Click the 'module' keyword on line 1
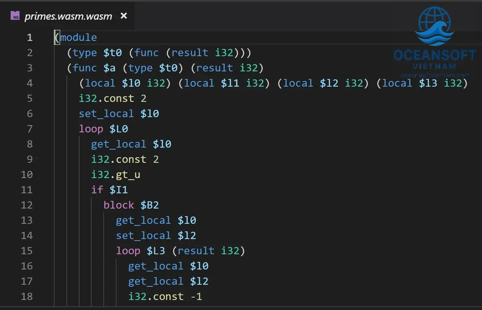The width and height of the screenshot is (482, 310). tap(78, 37)
